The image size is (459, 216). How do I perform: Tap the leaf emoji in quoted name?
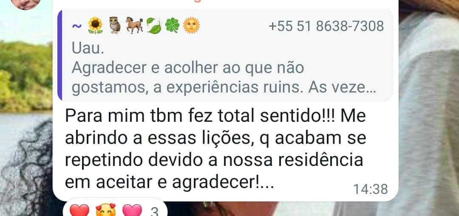pyautogui.click(x=154, y=26)
